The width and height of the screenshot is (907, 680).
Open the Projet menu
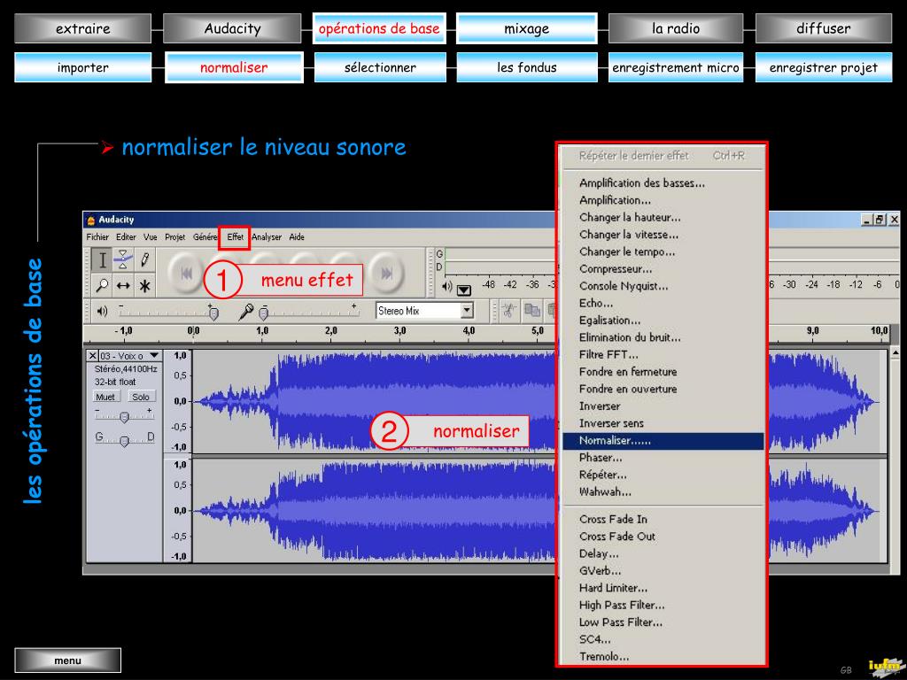point(174,237)
